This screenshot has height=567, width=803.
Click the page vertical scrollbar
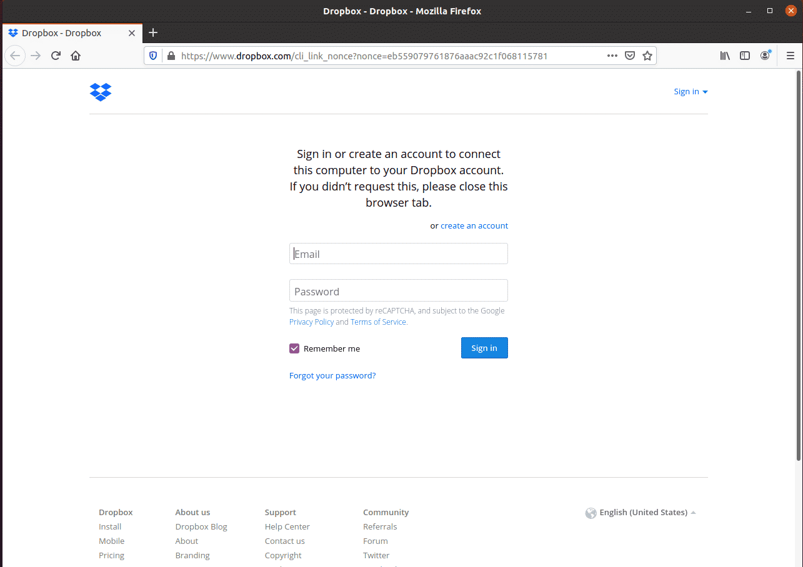pos(799,265)
